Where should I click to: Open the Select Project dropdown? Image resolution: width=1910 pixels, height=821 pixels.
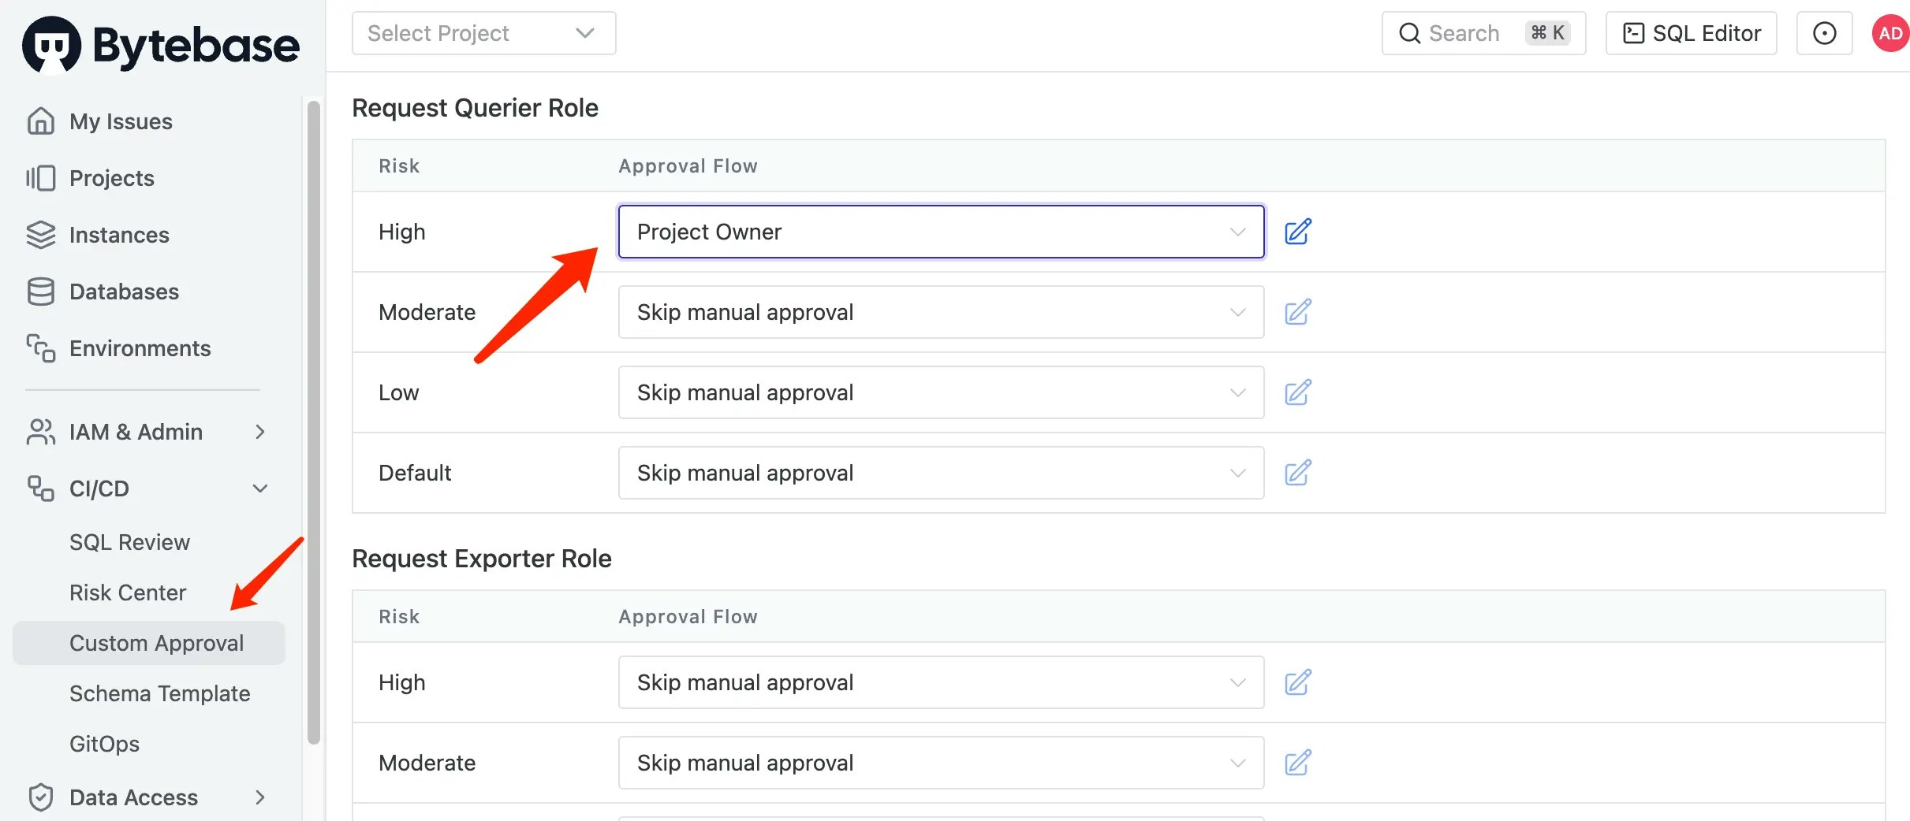(483, 33)
